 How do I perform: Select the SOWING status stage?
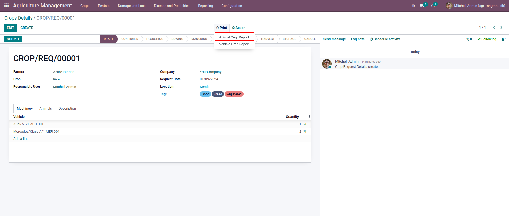[177, 39]
